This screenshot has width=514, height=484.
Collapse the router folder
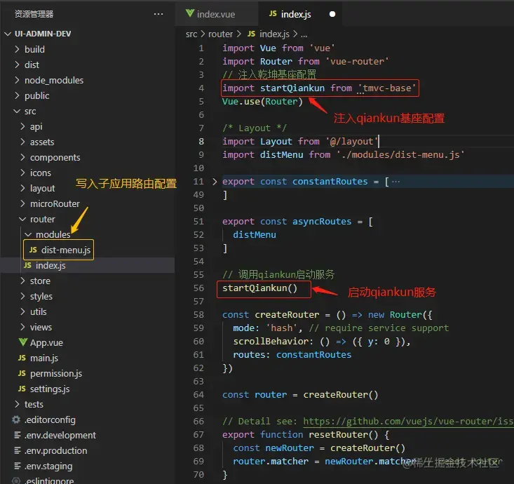[22, 219]
